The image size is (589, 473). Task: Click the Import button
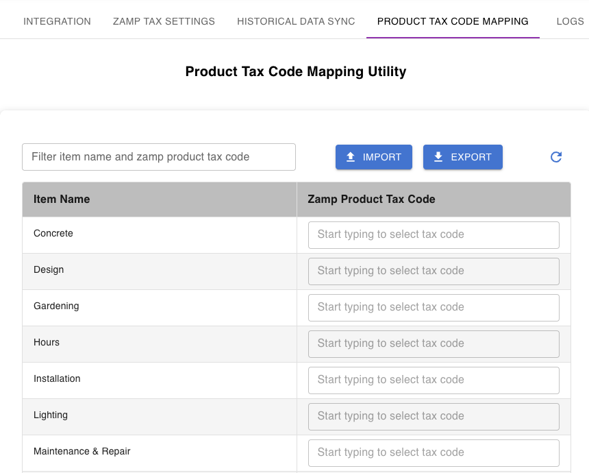click(x=373, y=157)
